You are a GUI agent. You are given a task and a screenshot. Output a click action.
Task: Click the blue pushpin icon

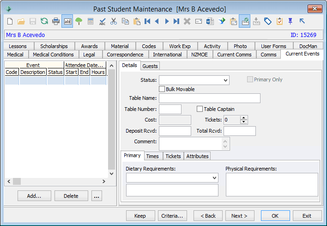tap(291, 21)
